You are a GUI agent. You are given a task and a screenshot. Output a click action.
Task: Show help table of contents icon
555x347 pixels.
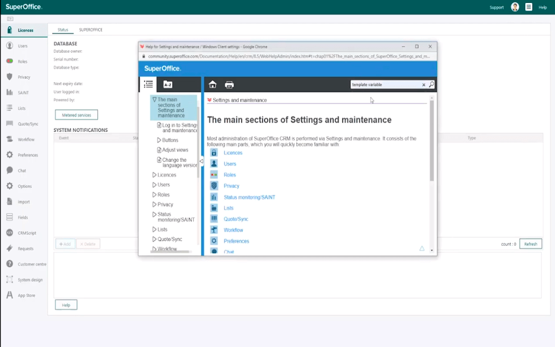[149, 84]
